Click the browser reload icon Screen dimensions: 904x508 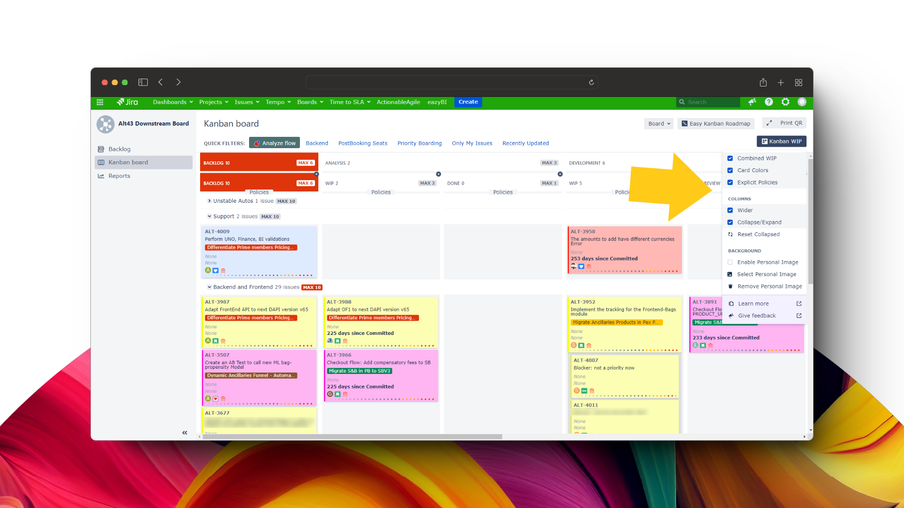[591, 82]
